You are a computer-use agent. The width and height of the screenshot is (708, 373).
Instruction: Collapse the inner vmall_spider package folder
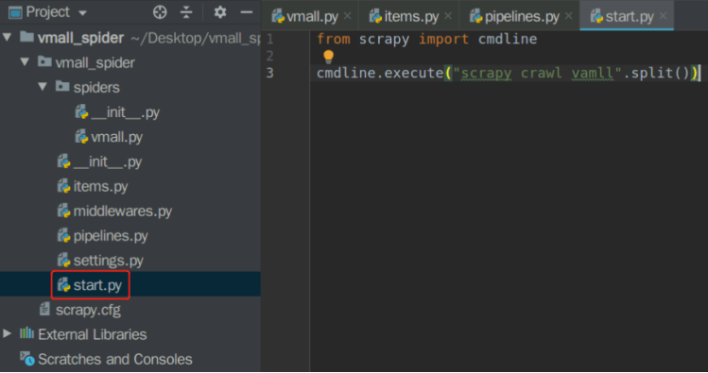25,62
